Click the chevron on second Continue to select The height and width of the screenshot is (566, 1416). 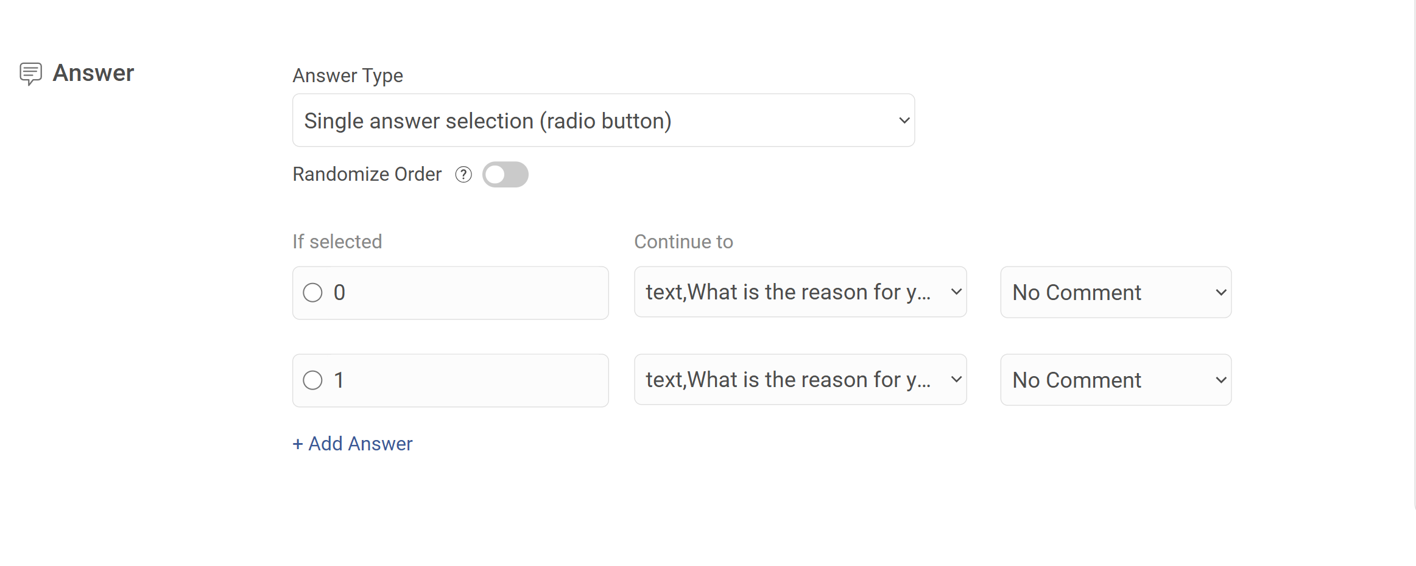click(956, 380)
